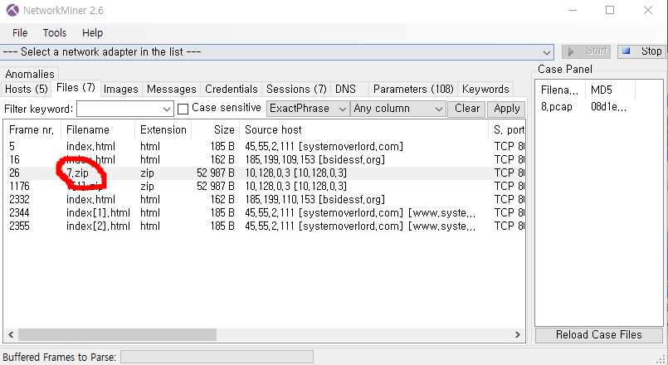668x365 pixels.
Task: Click the Filename column header in Case Panel
Action: (x=560, y=90)
